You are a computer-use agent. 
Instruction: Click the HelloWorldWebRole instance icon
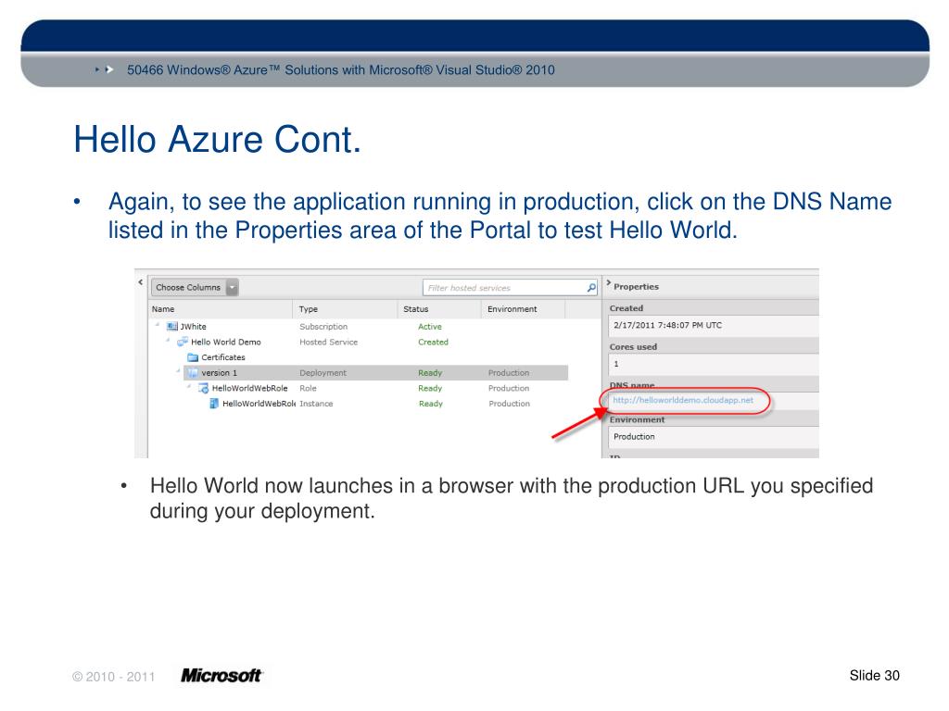pos(214,404)
